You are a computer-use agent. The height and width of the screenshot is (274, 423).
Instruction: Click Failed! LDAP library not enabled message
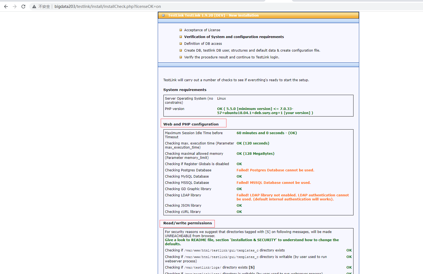[x=293, y=197]
